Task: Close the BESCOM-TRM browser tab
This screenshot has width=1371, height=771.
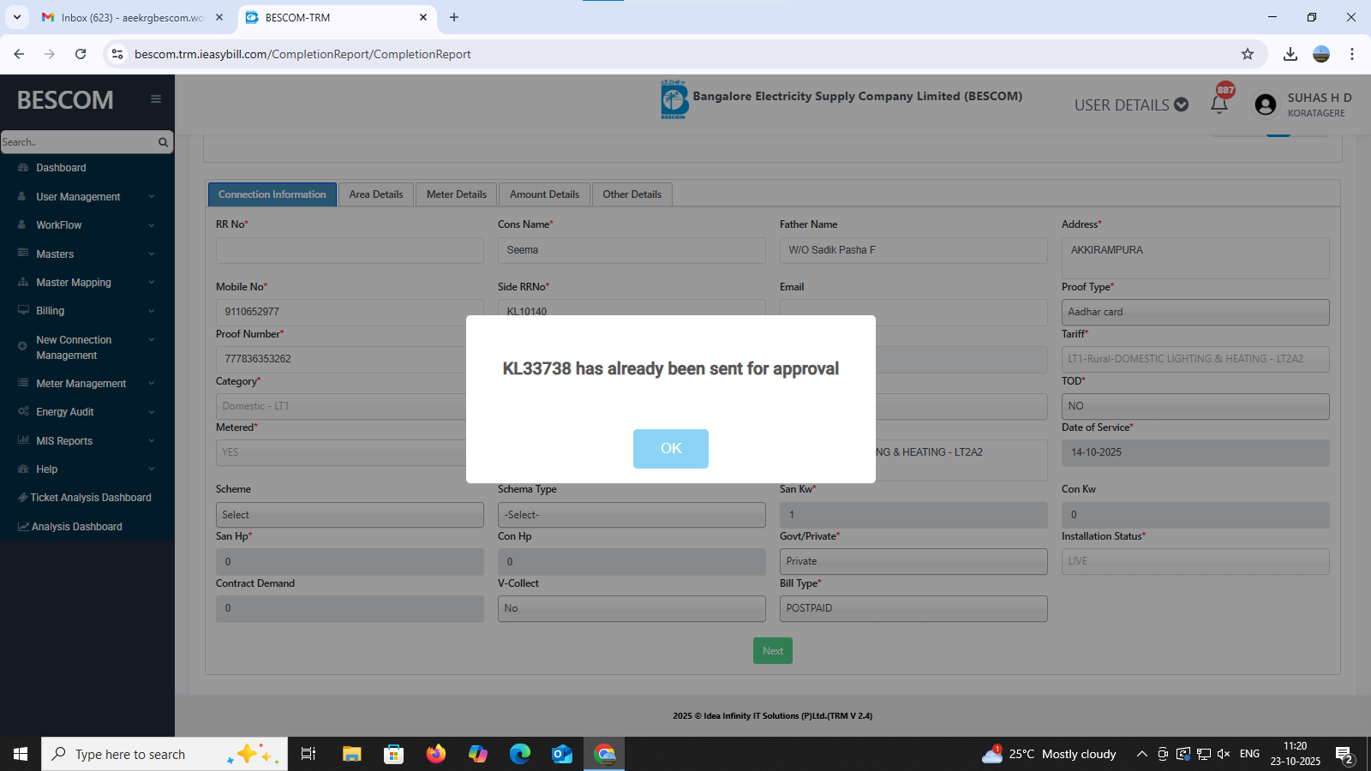Action: pyautogui.click(x=423, y=17)
